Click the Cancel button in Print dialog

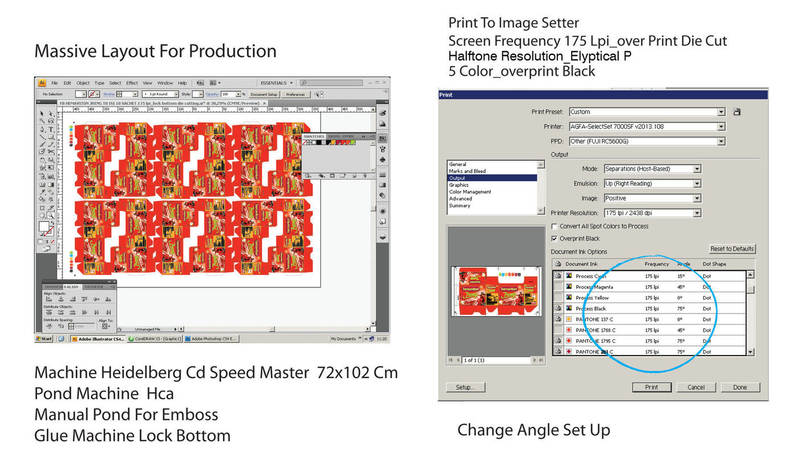point(696,387)
